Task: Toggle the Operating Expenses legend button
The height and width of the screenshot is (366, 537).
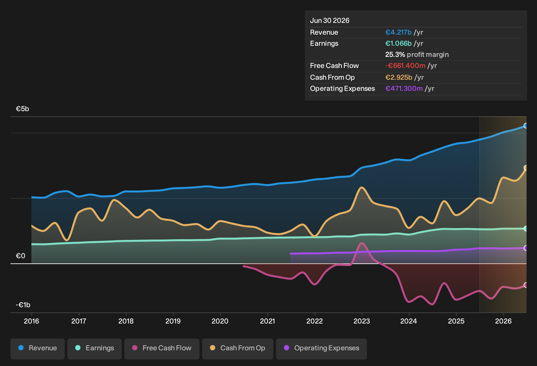Action: (321, 348)
